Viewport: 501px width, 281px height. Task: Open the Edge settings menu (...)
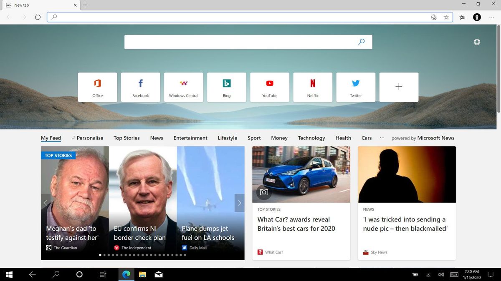pyautogui.click(x=492, y=17)
